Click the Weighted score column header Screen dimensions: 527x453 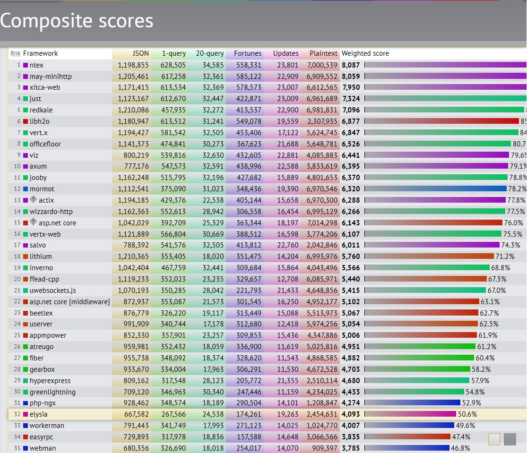click(365, 53)
